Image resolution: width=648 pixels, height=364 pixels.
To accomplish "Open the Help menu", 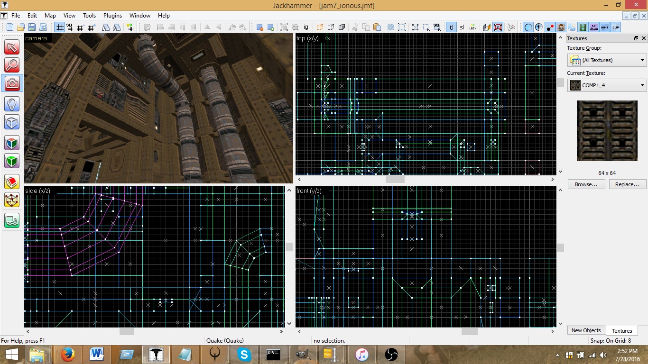I will tap(164, 16).
